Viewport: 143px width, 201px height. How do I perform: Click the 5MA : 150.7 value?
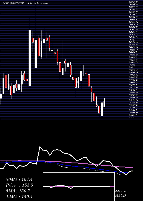[x=18, y=191]
